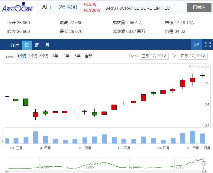Viewport: 213px width, 173px height.
Task: Click the large green candlestick in late March
Action: (26, 102)
